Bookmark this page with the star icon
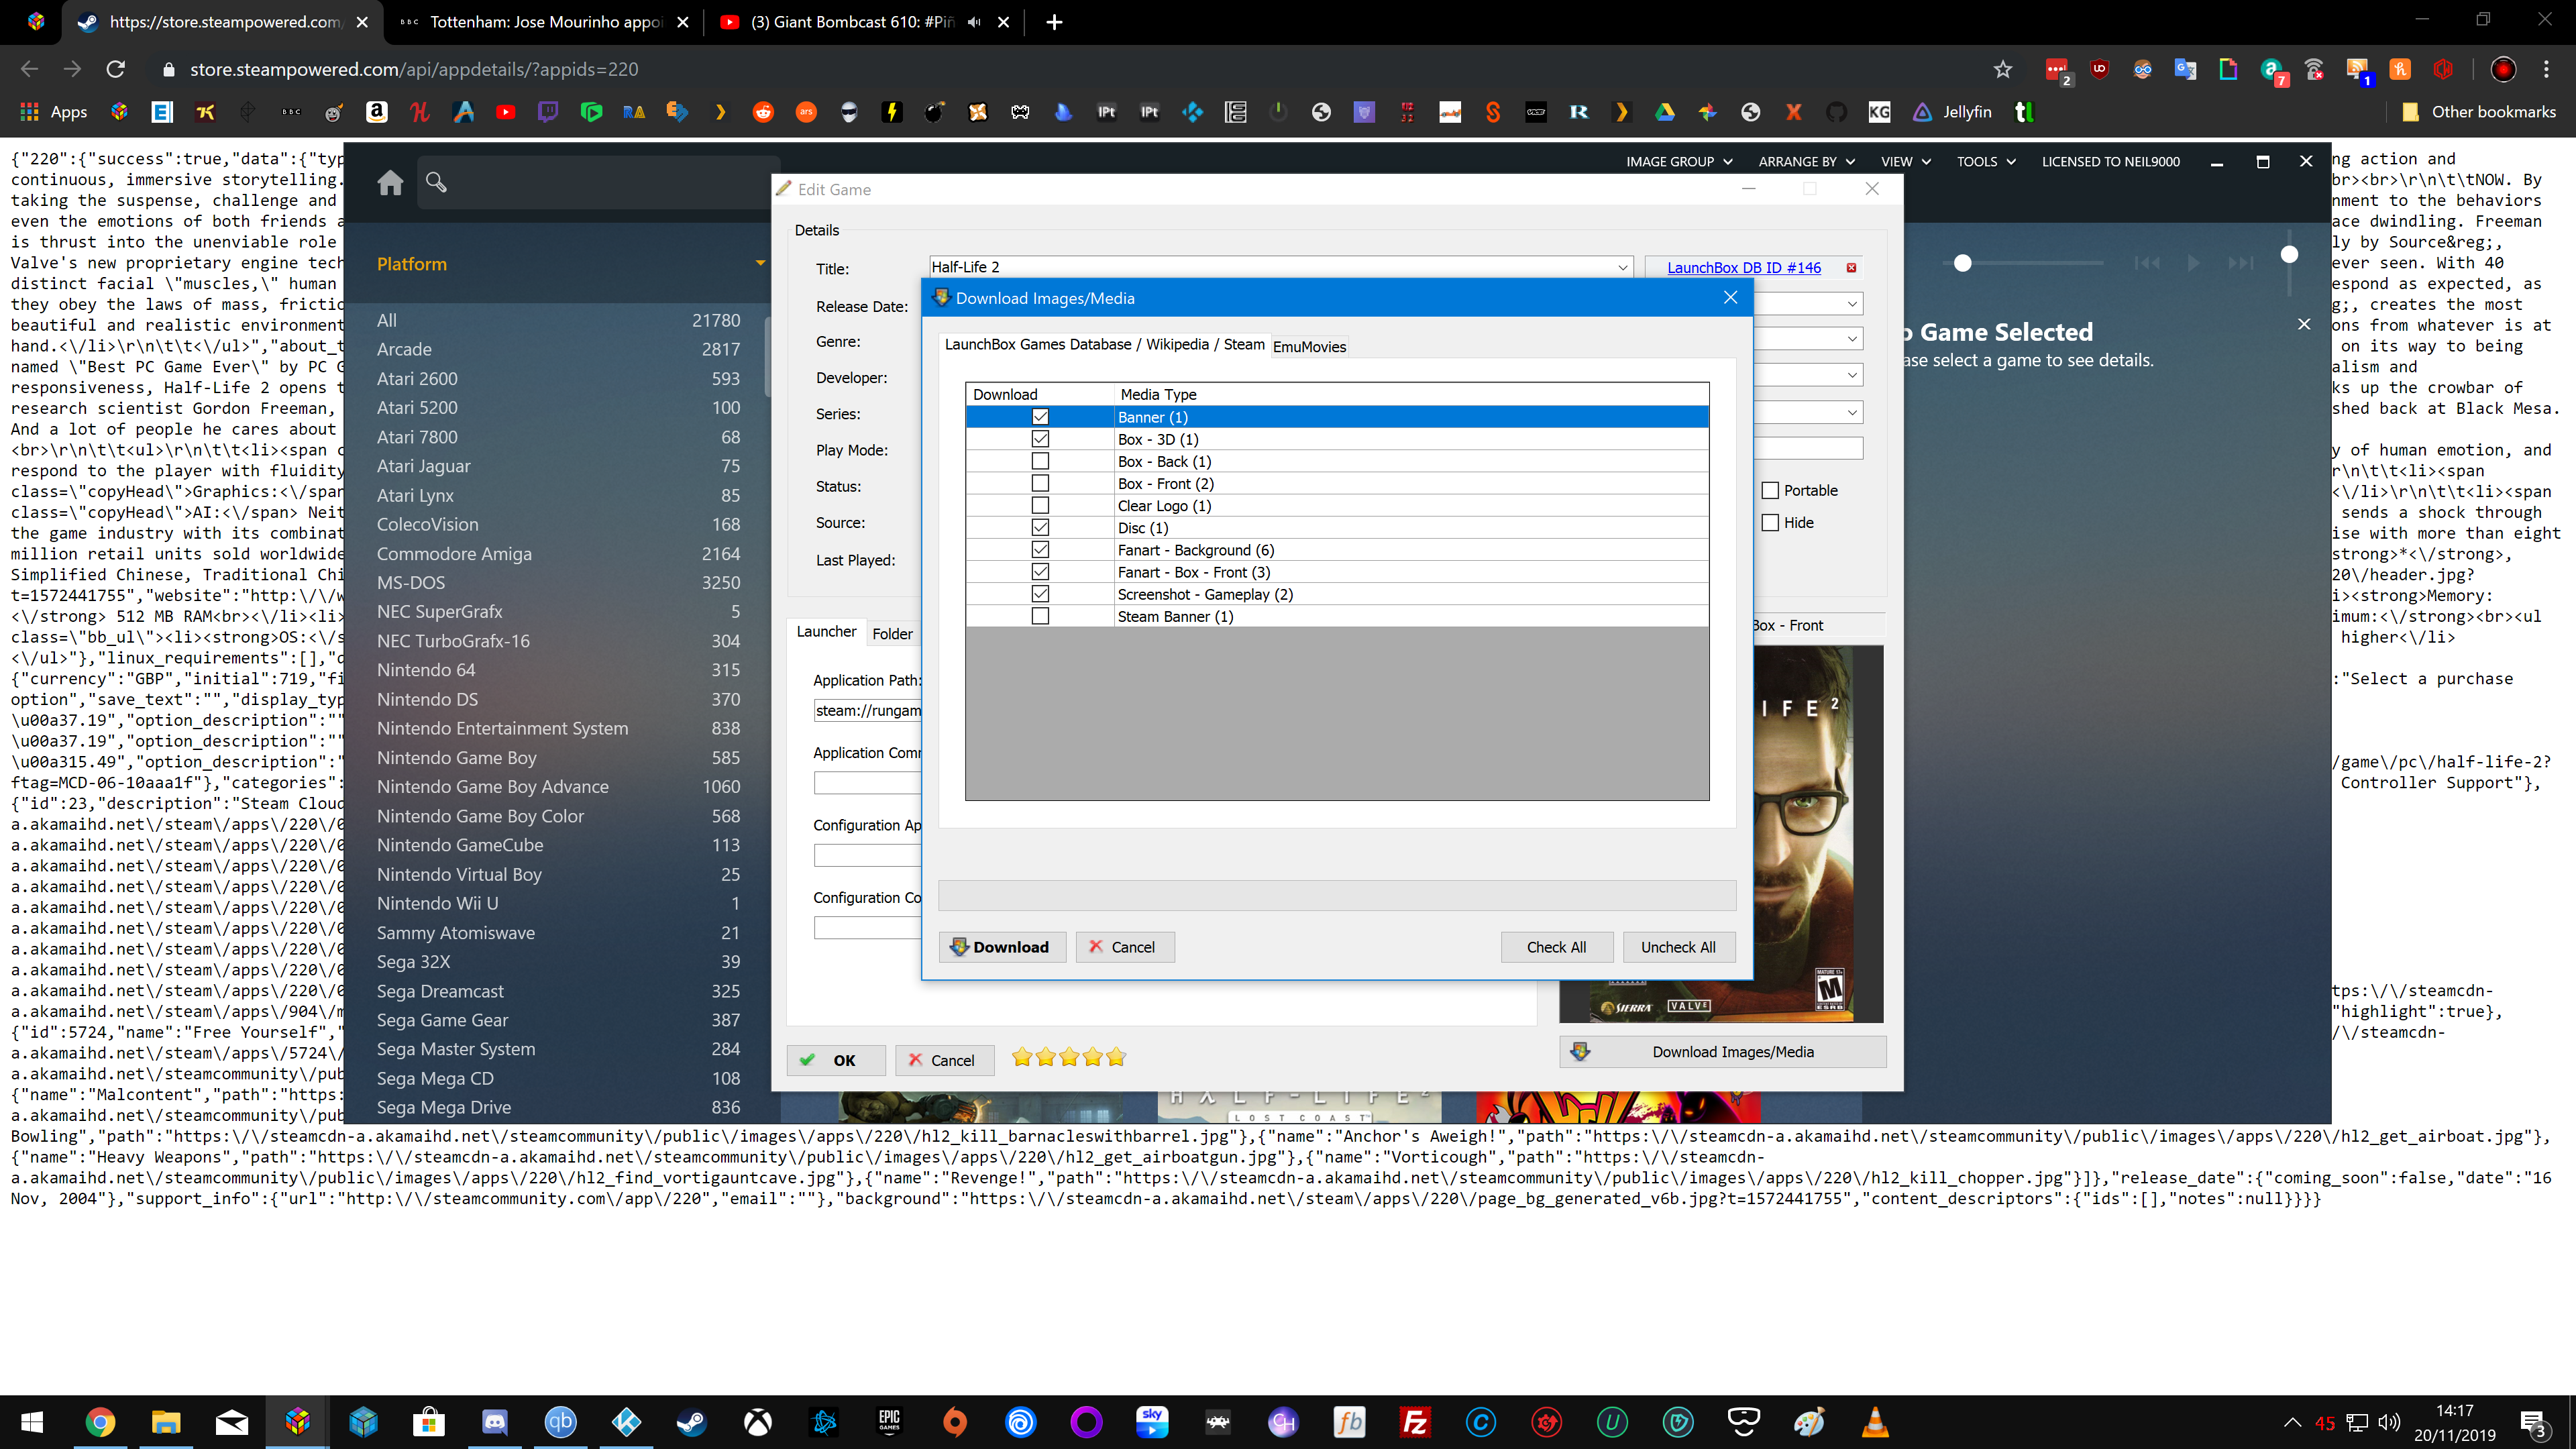Viewport: 2576px width, 1449px height. click(2002, 69)
